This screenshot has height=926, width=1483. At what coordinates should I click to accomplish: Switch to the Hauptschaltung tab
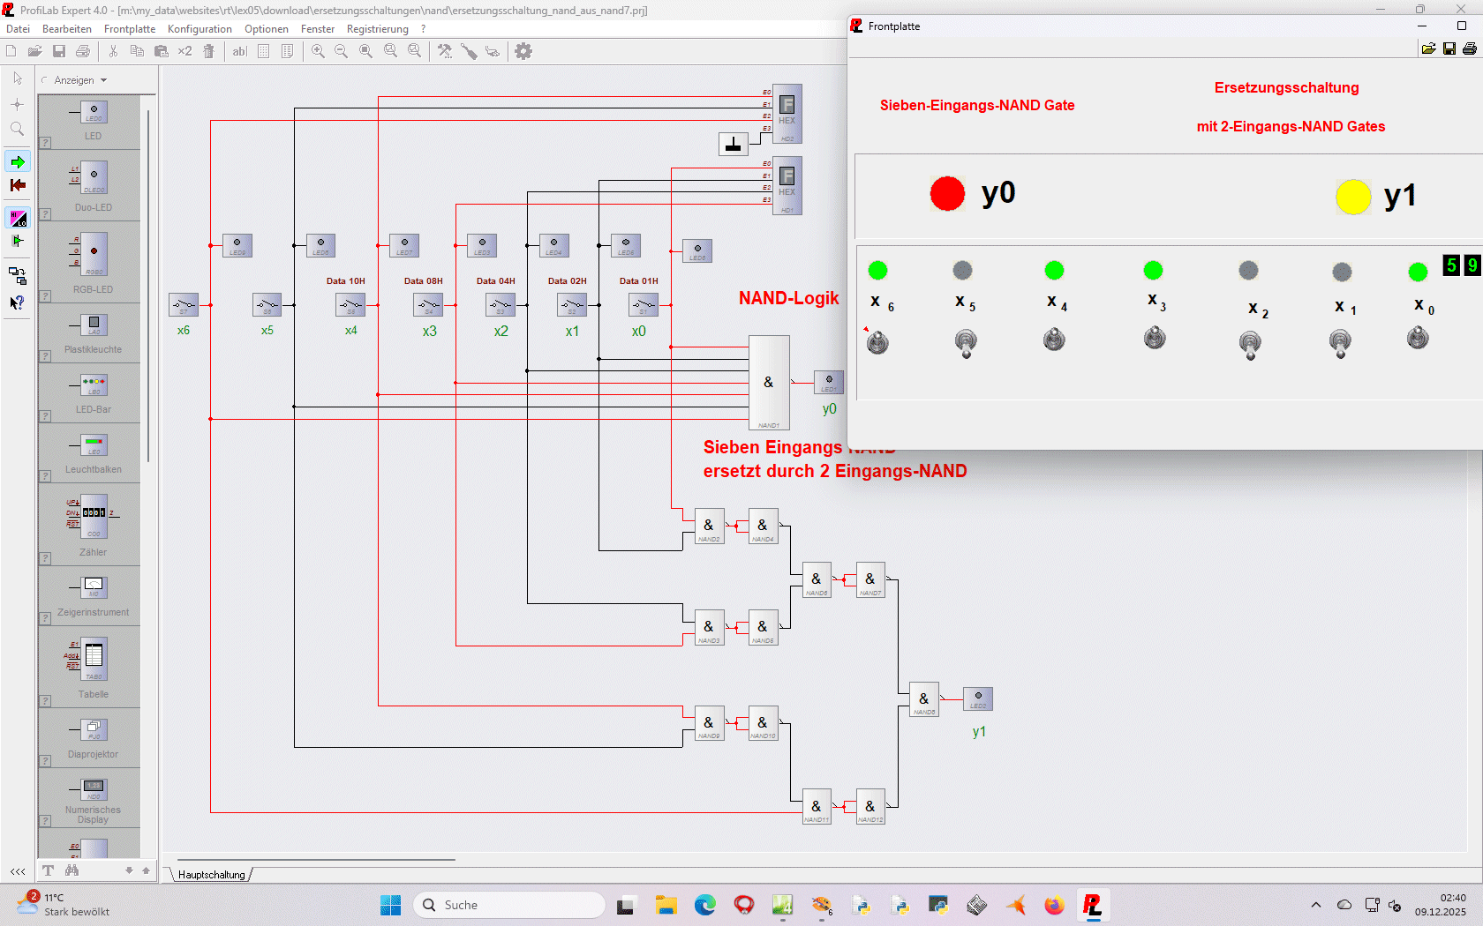212,875
